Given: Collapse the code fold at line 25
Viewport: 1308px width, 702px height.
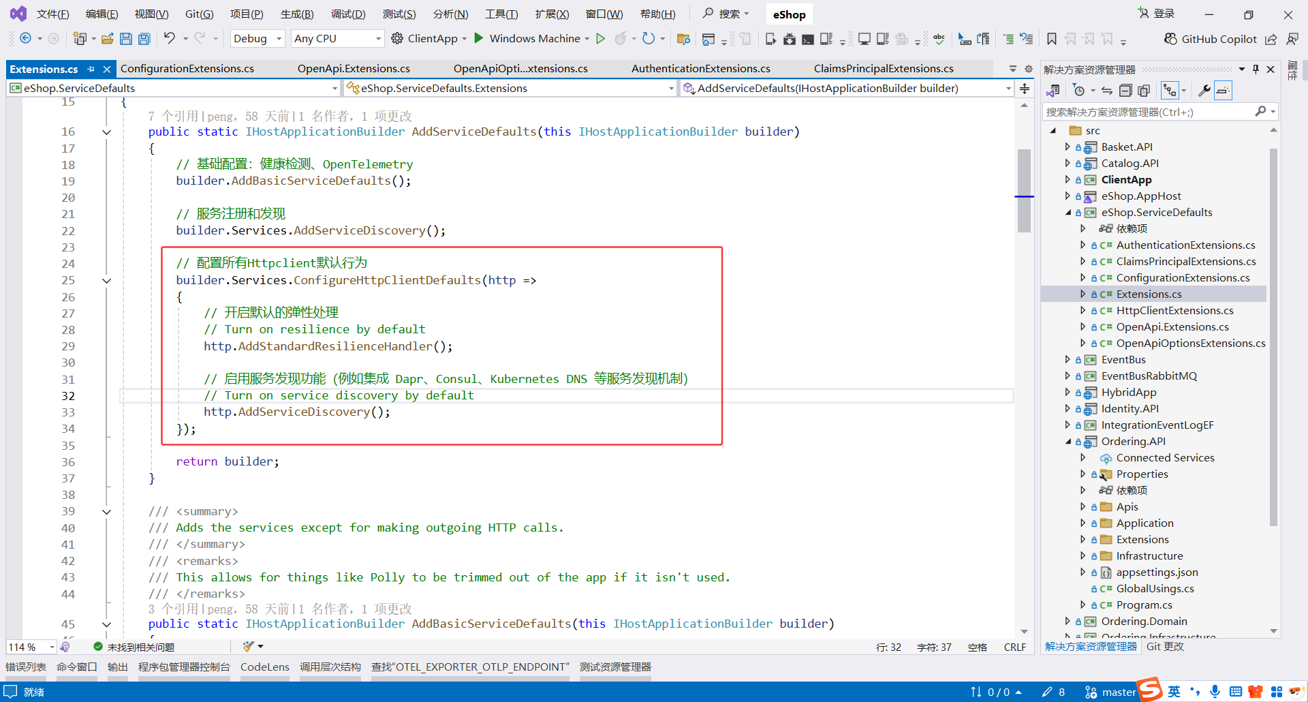Looking at the screenshot, I should 106,280.
